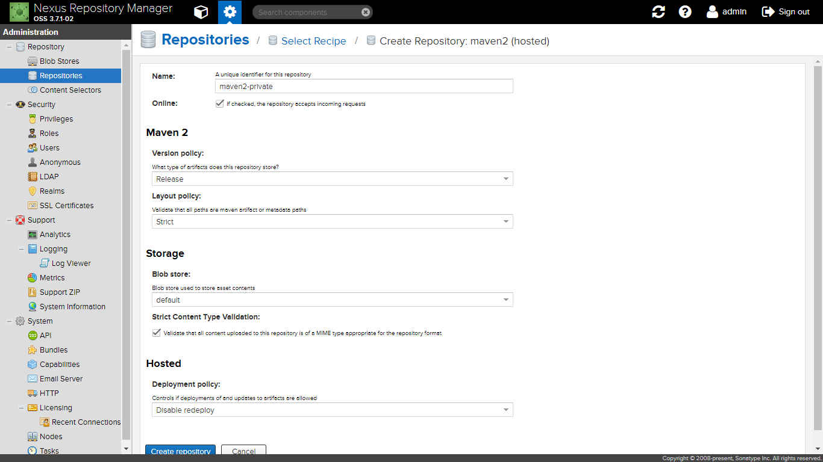Click the repository Name input field
The height and width of the screenshot is (462, 823).
tap(364, 86)
